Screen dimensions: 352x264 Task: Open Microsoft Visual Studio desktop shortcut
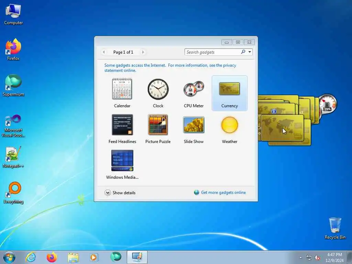pos(13,126)
